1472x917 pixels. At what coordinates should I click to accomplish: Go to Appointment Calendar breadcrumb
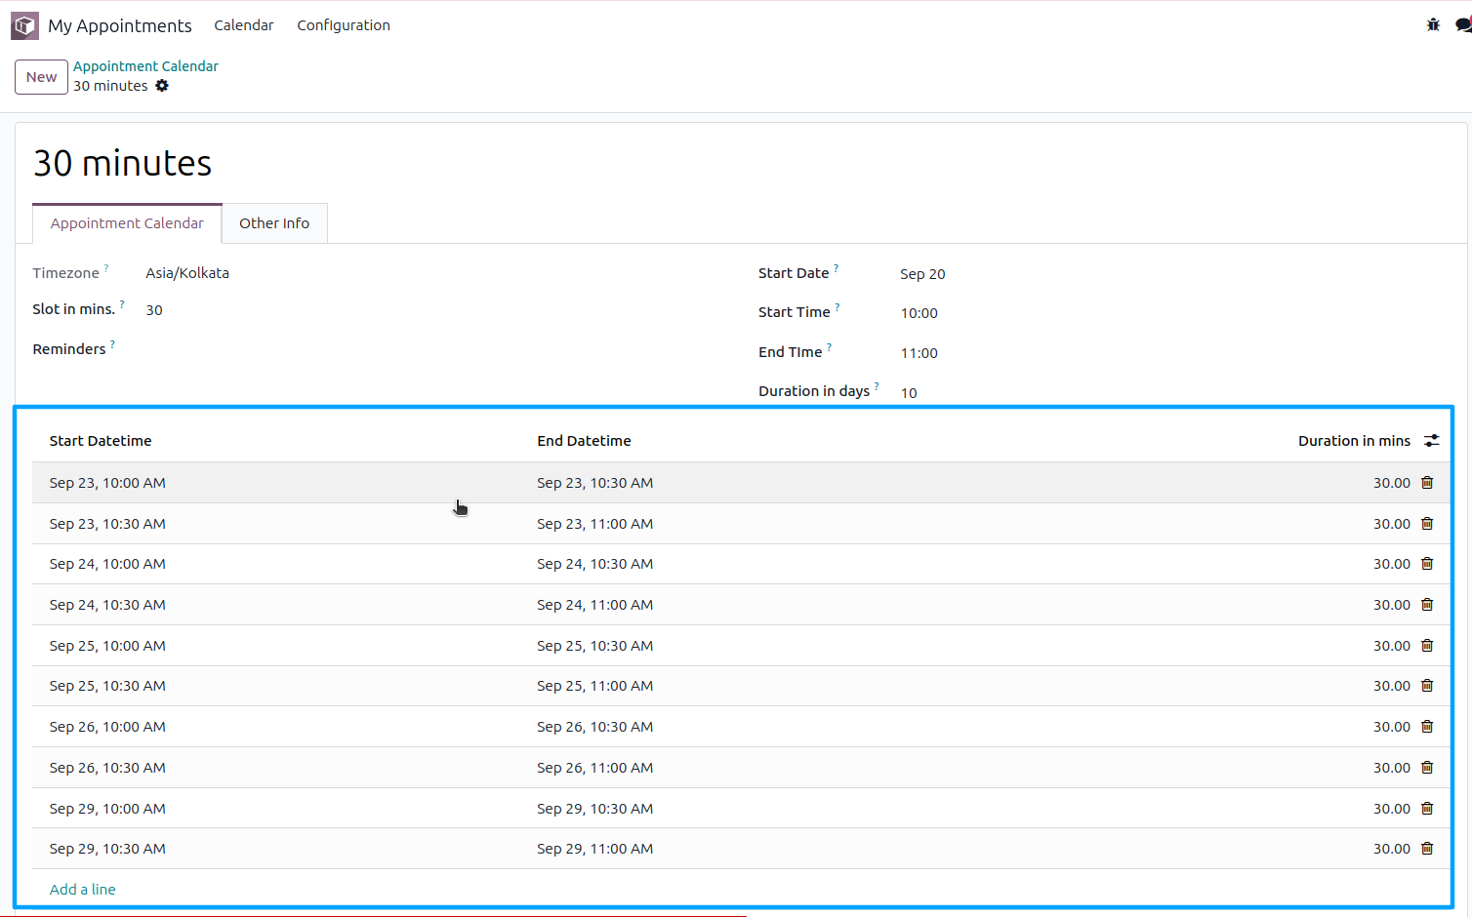point(145,66)
